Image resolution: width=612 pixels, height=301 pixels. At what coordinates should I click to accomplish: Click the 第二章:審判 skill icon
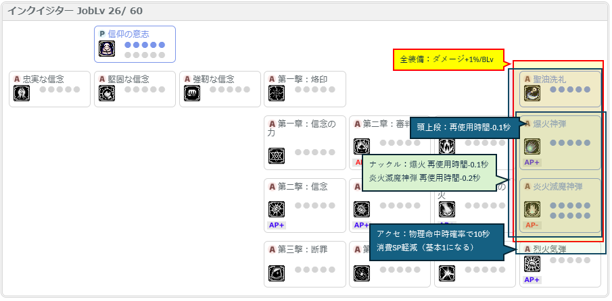[x=361, y=146]
